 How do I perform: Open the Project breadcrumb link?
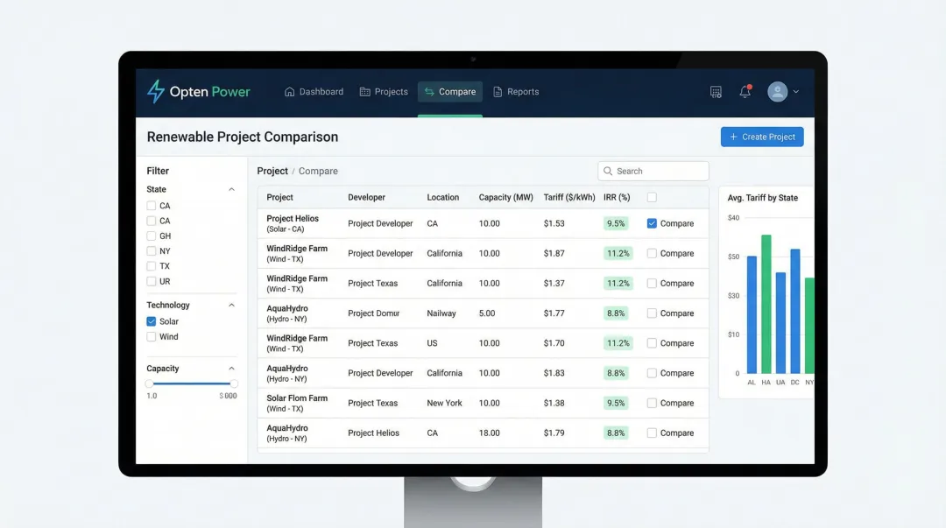(272, 170)
